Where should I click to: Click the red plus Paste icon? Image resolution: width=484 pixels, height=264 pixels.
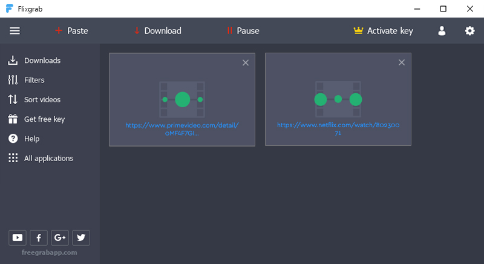(x=59, y=30)
